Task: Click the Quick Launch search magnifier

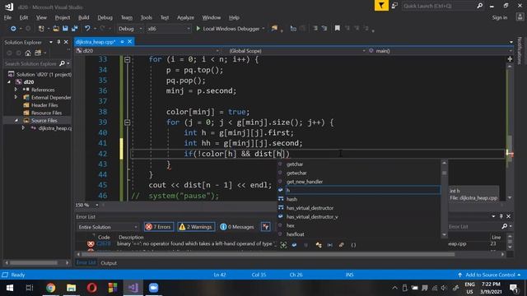Action: tap(479, 6)
